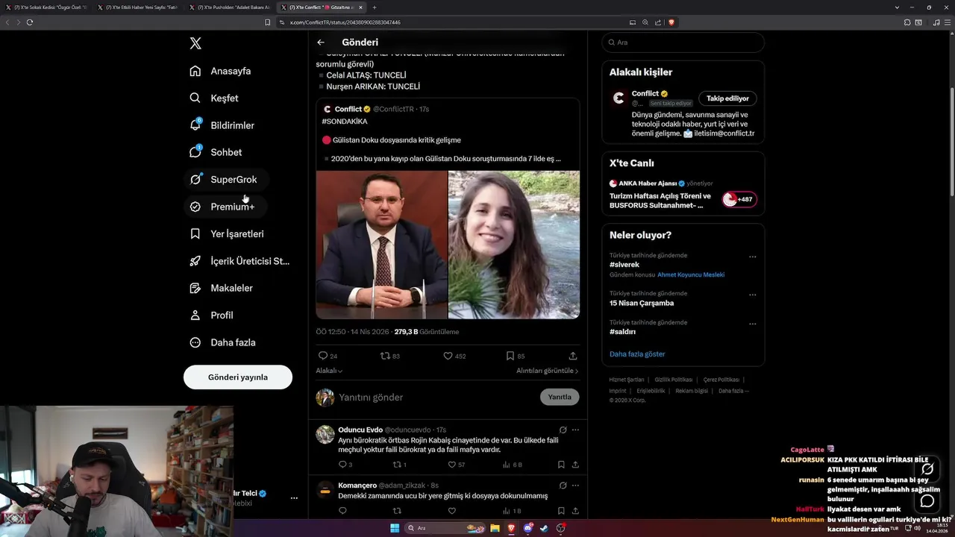Click the browser address bar URL
Image resolution: width=955 pixels, height=537 pixels.
click(345, 22)
